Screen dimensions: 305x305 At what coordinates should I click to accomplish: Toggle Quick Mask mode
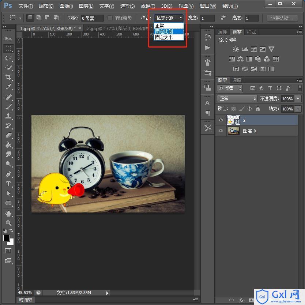(8, 251)
